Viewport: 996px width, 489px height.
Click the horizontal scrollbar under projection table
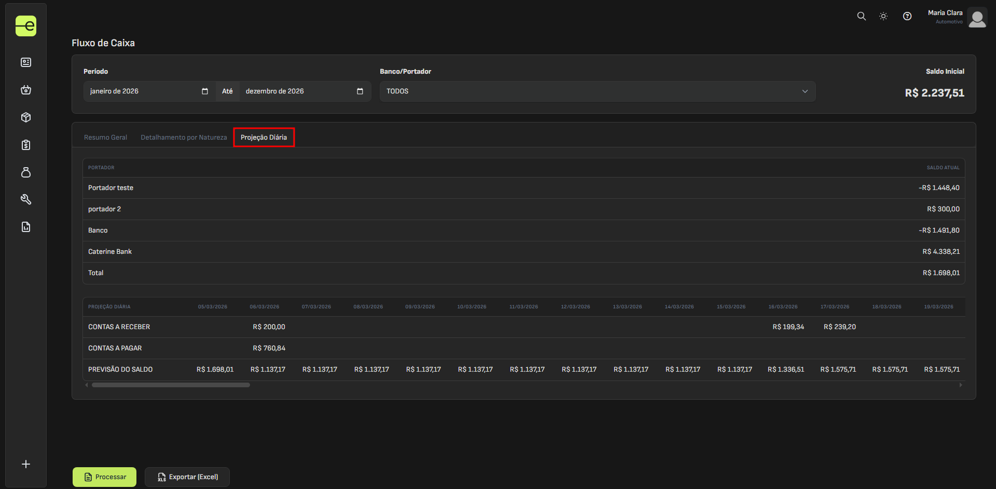point(171,385)
